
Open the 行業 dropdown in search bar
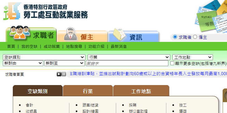click(129, 57)
